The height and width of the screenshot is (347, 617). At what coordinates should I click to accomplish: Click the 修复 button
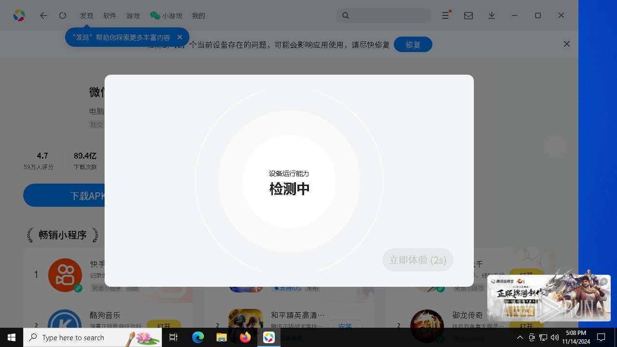point(413,44)
